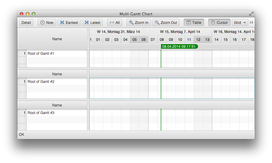This screenshot has width=272, height=163.
Task: Click day 09 in the dateline
Action: click(171, 39)
